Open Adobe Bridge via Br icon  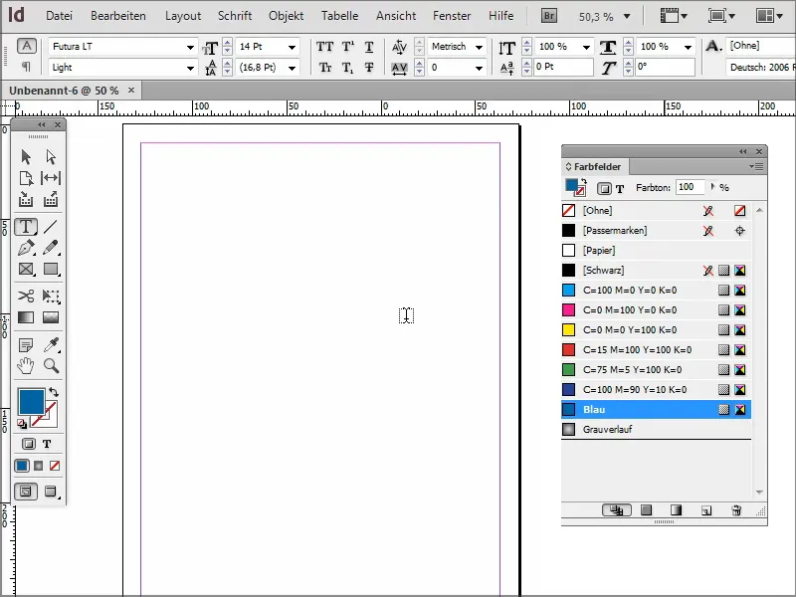[x=549, y=16]
